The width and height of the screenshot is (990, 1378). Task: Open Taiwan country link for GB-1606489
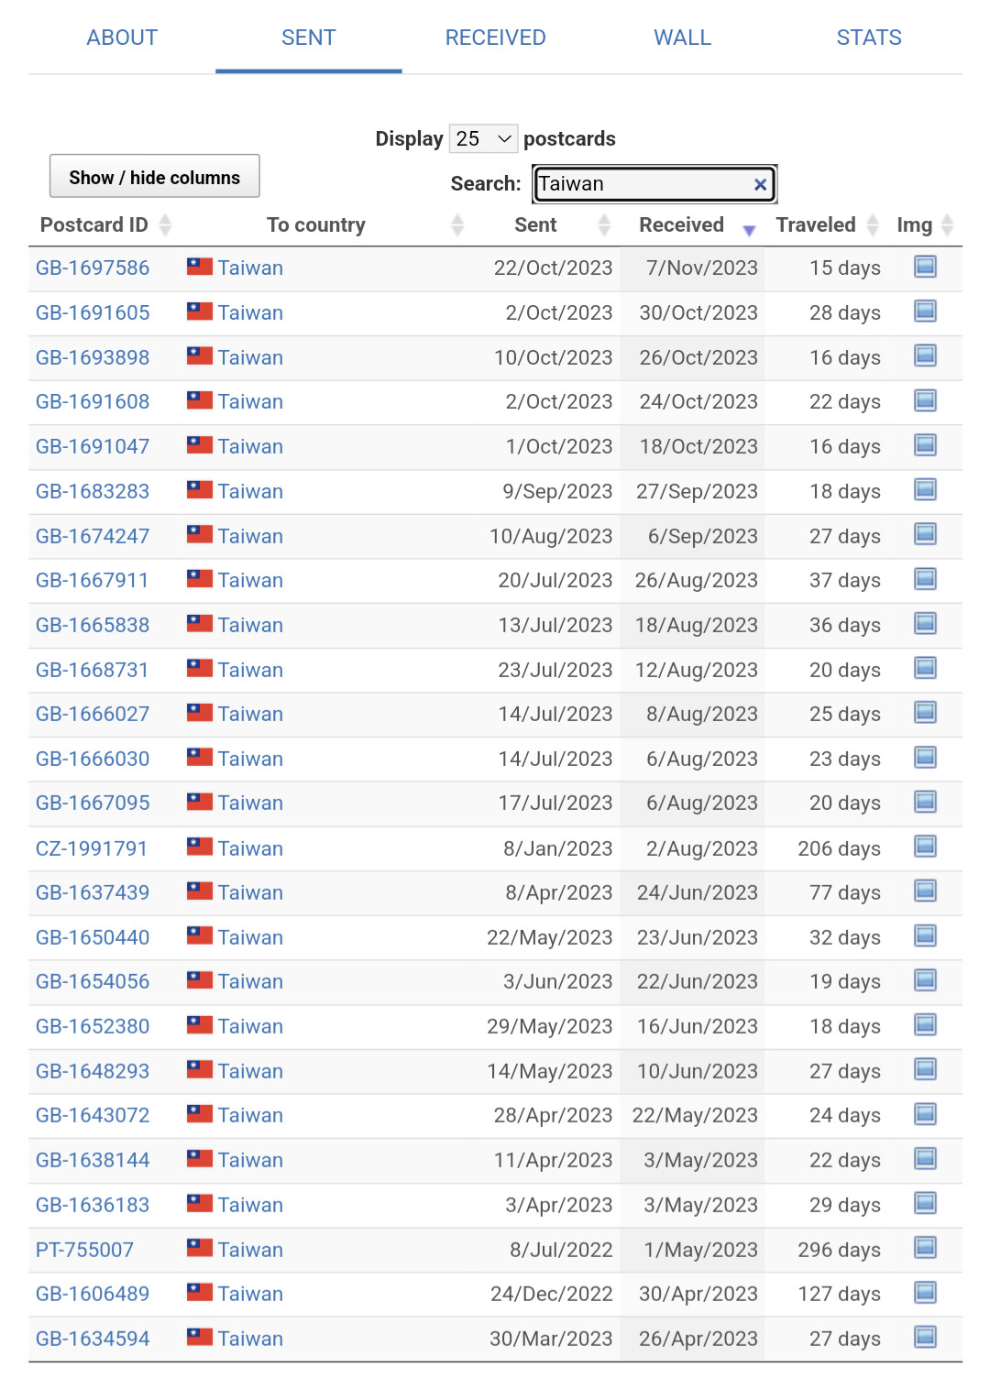tap(250, 1294)
